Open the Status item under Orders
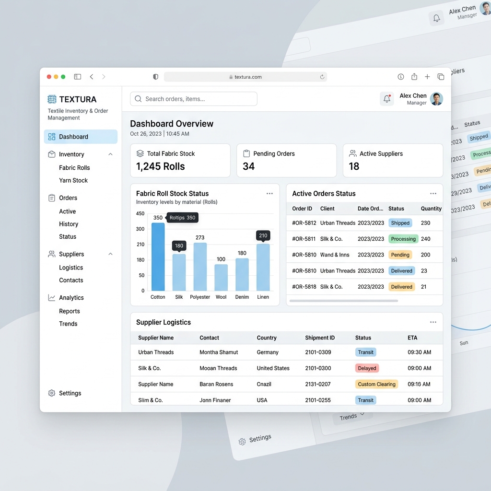The width and height of the screenshot is (491, 491). tap(68, 236)
